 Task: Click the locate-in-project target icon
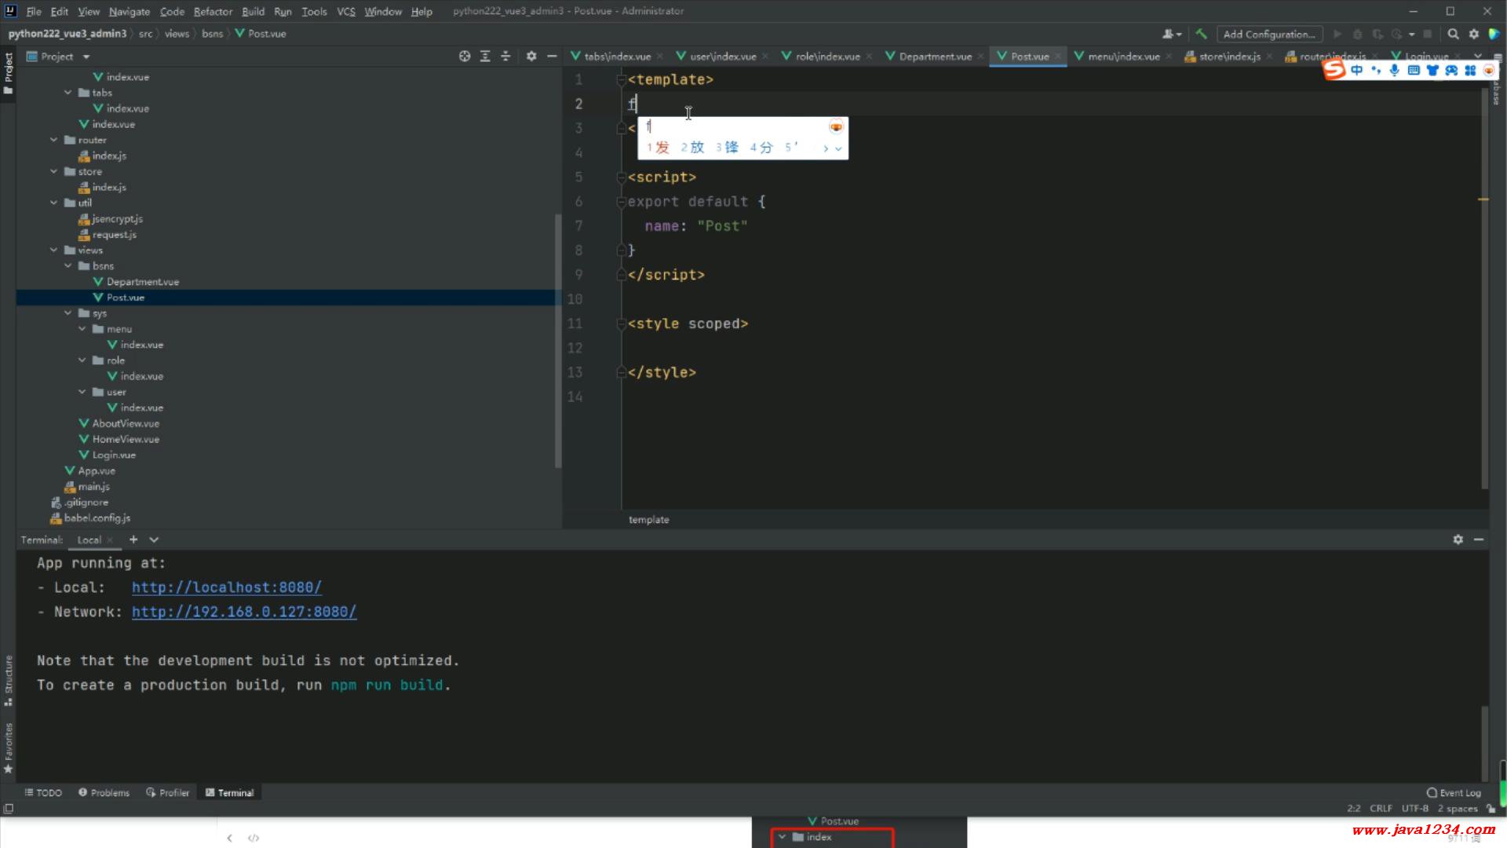tap(465, 56)
